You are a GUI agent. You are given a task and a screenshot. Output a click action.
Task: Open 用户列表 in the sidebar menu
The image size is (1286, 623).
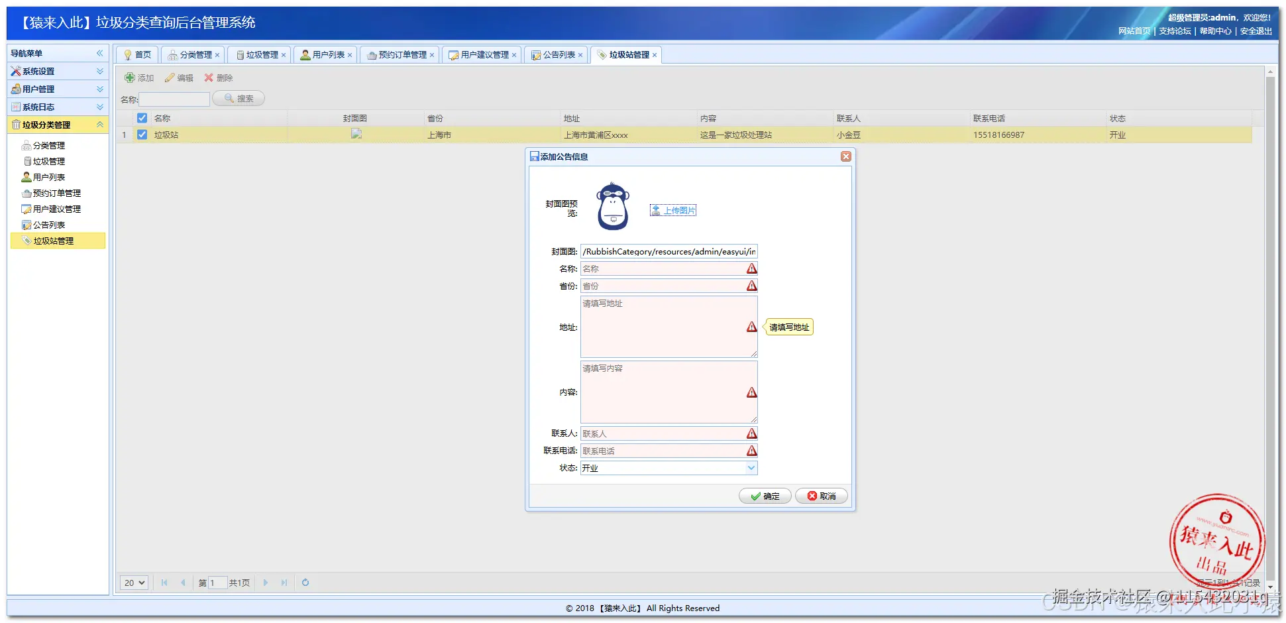click(49, 178)
